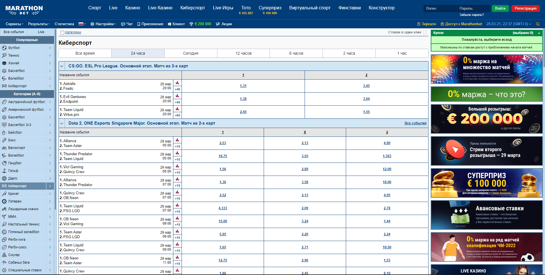Open the search magnifier icon
Image resolution: width=545 pixels, height=275 pixels.
coord(538,24)
